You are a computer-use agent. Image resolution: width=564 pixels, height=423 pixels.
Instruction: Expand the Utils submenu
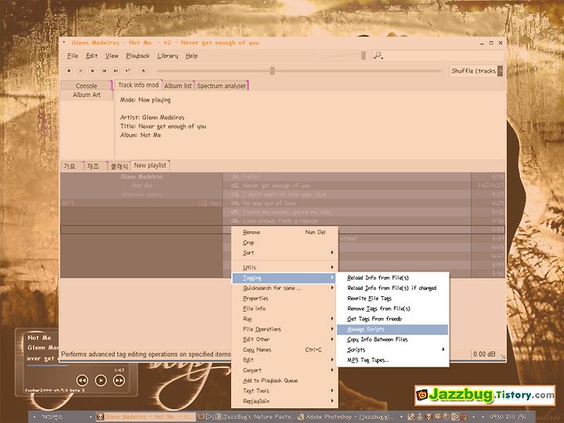point(284,267)
